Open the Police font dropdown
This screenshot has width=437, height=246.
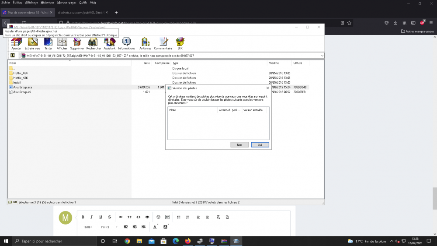pyautogui.click(x=109, y=227)
